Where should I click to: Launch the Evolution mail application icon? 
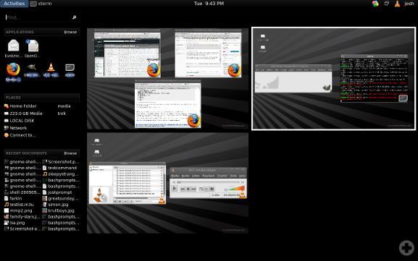pyautogui.click(x=13, y=46)
